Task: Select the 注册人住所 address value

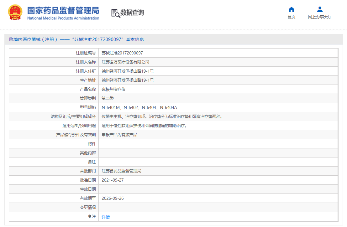Action: point(128,71)
